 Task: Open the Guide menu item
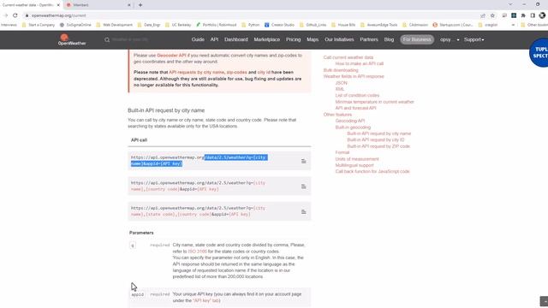[198, 40]
